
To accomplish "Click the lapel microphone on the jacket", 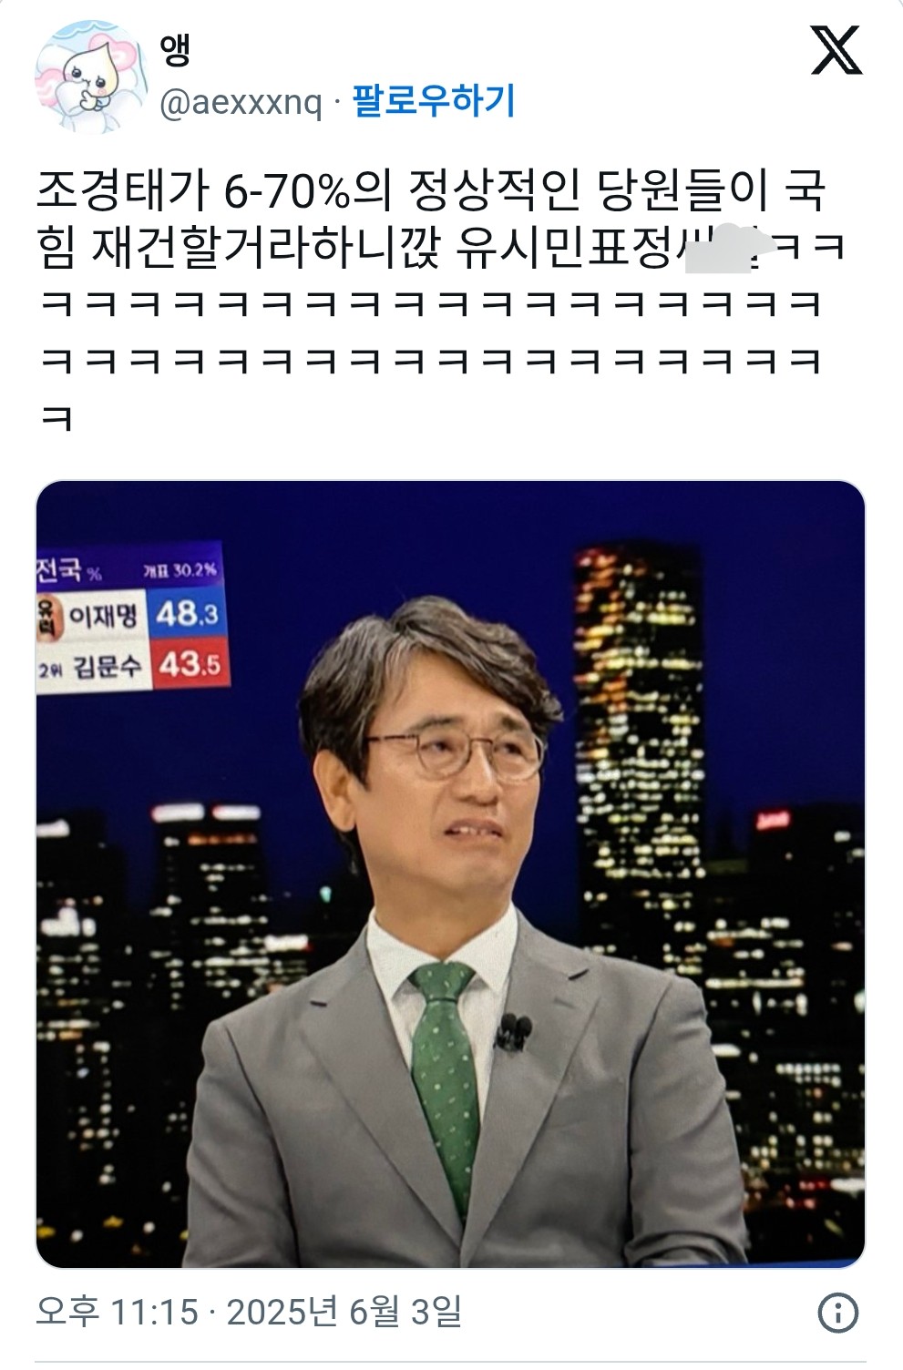I will (515, 1032).
